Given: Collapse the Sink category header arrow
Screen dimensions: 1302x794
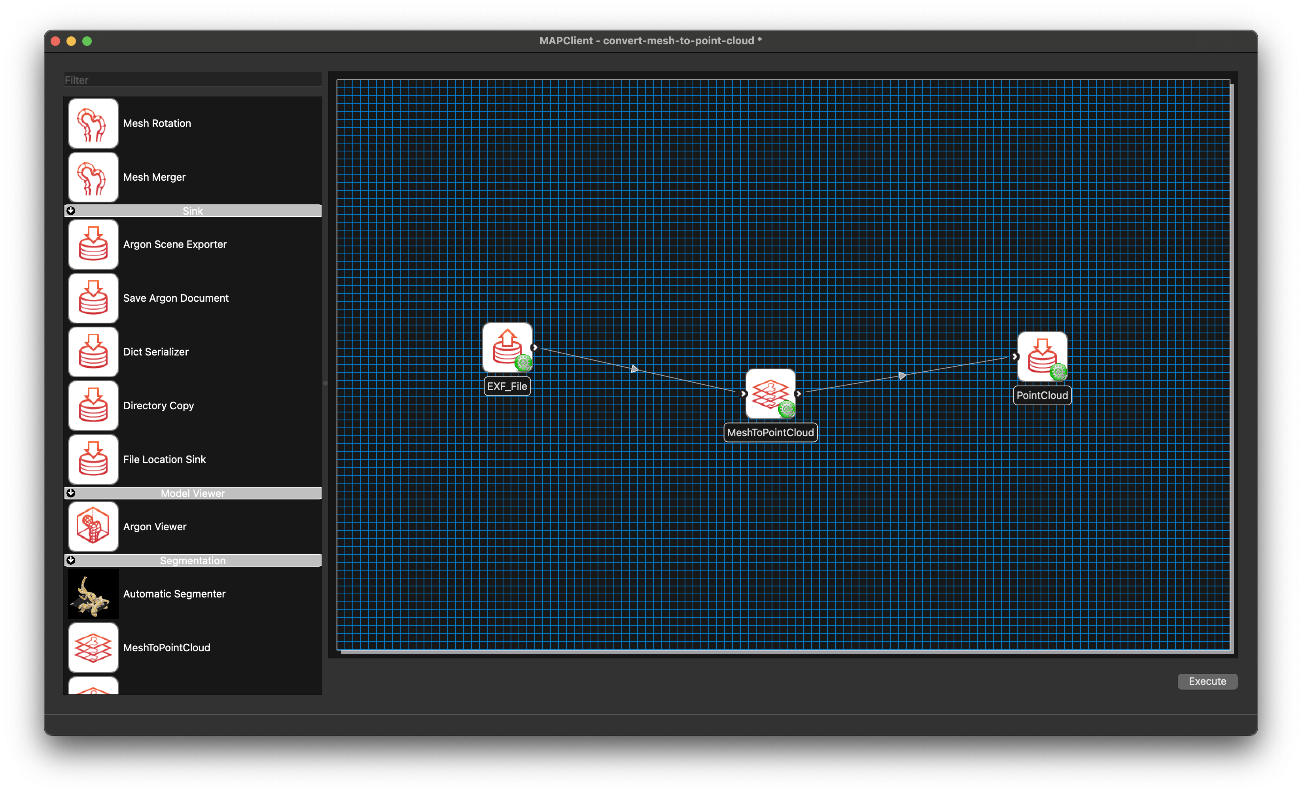Looking at the screenshot, I should coord(71,211).
